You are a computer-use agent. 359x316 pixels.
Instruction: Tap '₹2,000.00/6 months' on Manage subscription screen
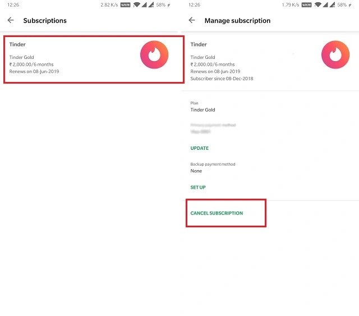(213, 65)
